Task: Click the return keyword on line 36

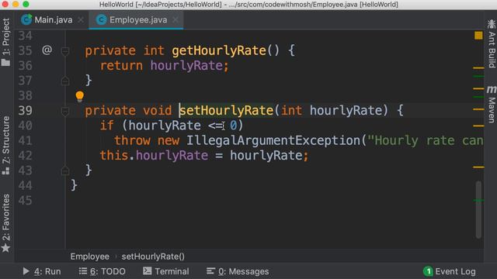Action: tap(121, 66)
